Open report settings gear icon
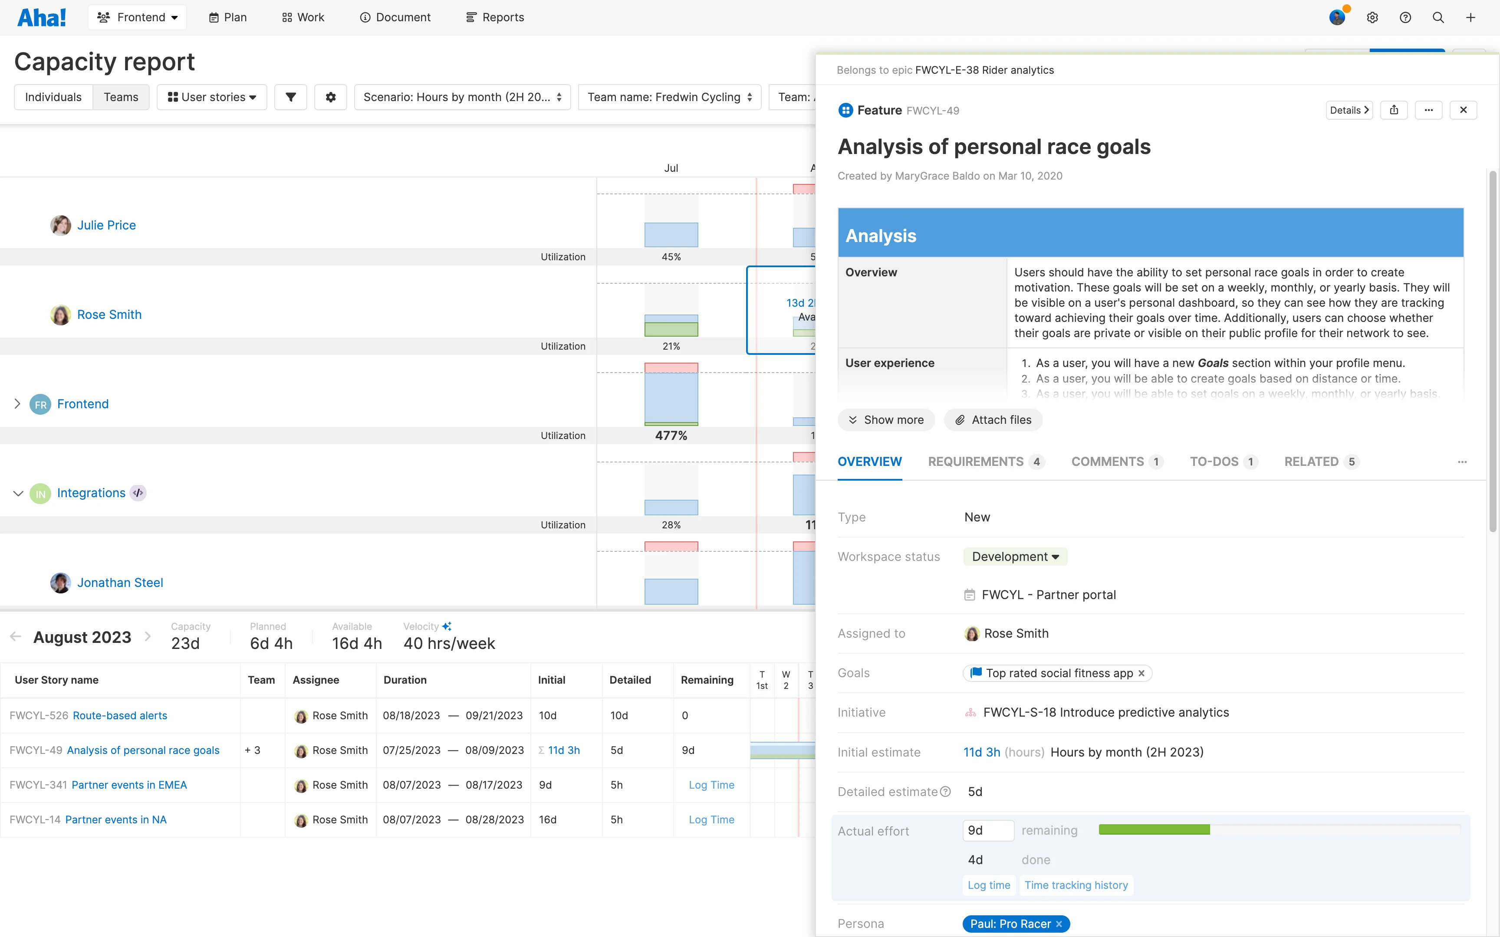Viewport: 1500px width, 937px height. coord(330,97)
